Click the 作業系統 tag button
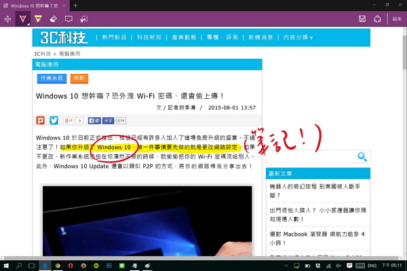Image resolution: width=407 pixels, height=271 pixels. click(x=53, y=79)
